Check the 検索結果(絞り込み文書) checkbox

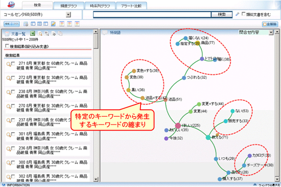7,46
